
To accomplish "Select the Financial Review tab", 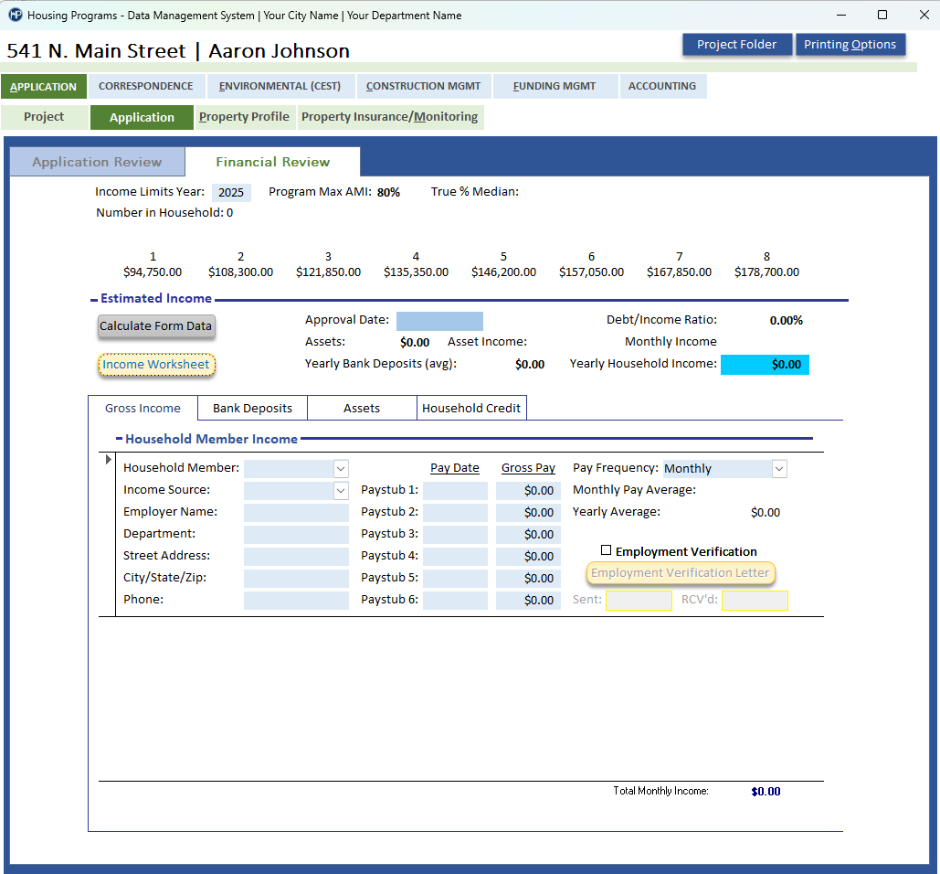I will (273, 162).
